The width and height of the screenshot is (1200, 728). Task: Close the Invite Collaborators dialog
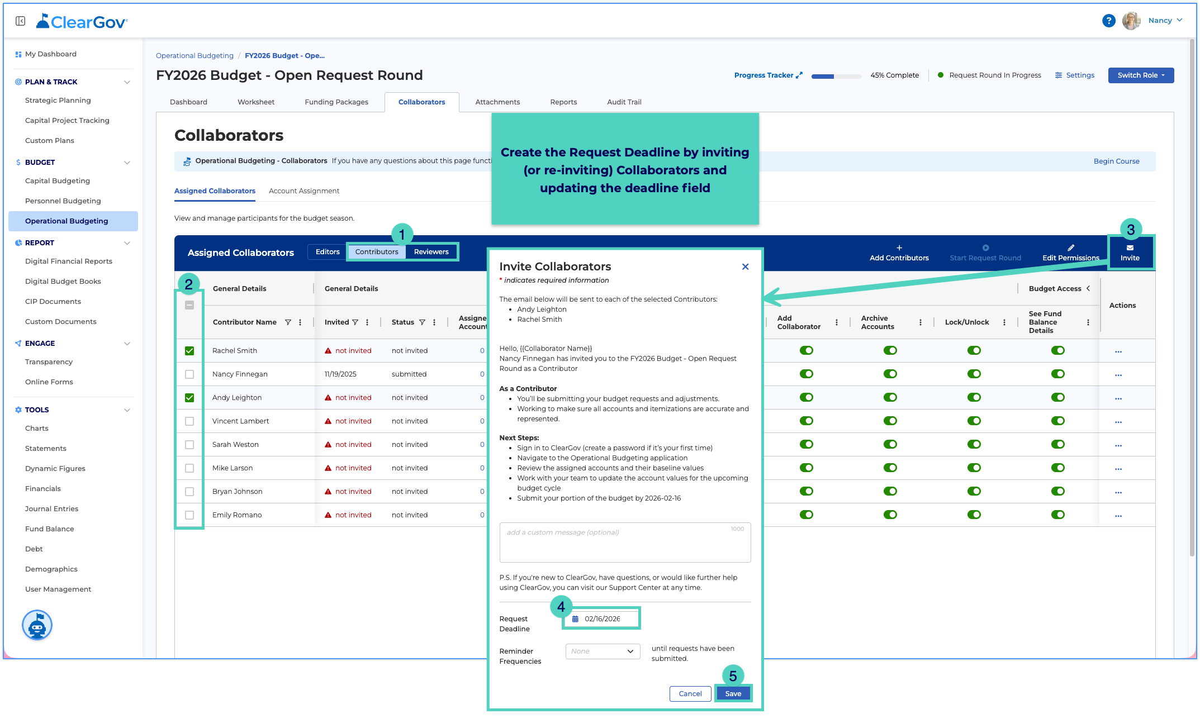[x=745, y=267]
